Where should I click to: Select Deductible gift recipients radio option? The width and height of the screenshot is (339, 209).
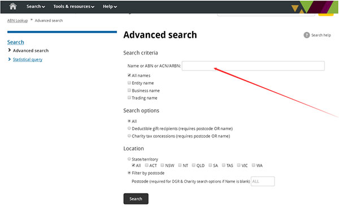click(129, 128)
